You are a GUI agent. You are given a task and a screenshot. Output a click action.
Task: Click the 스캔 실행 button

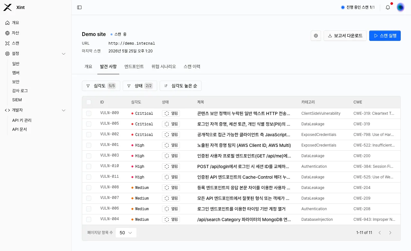[x=385, y=36]
